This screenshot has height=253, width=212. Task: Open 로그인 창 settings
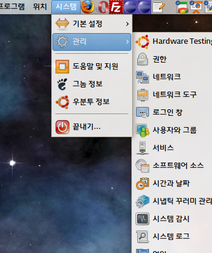(x=173, y=112)
